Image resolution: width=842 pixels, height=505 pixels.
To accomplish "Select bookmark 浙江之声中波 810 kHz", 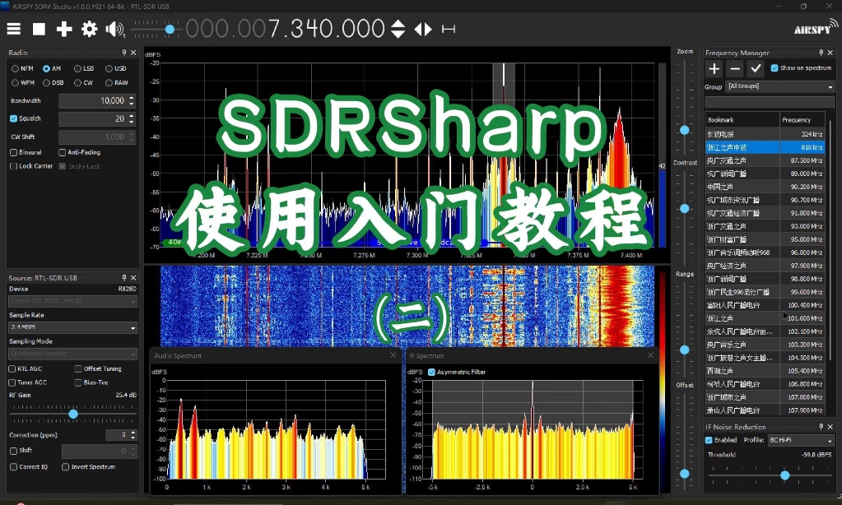I will point(765,147).
